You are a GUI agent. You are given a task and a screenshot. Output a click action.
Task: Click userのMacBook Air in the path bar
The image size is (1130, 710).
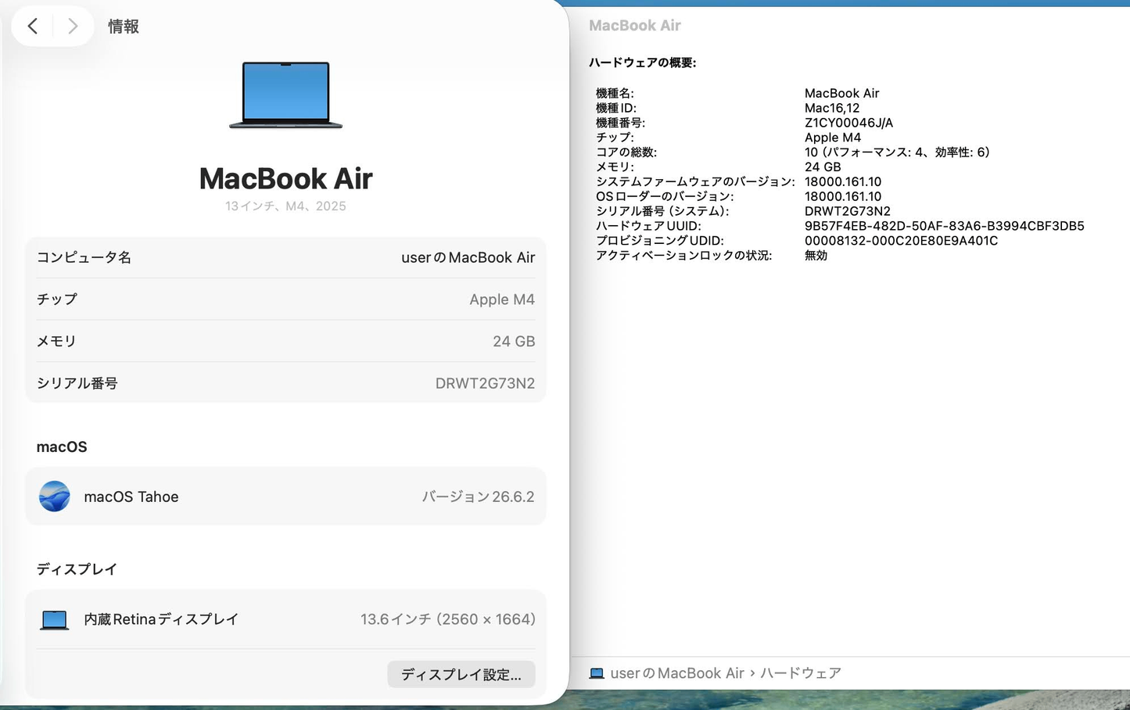[677, 673]
